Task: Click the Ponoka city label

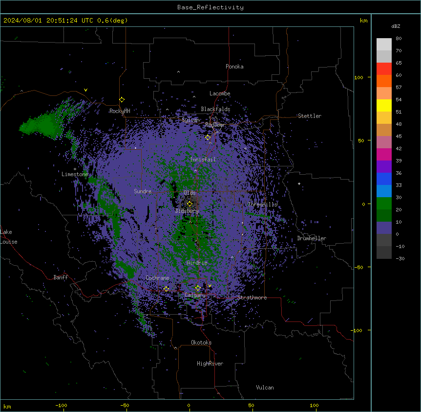Action: (234, 67)
